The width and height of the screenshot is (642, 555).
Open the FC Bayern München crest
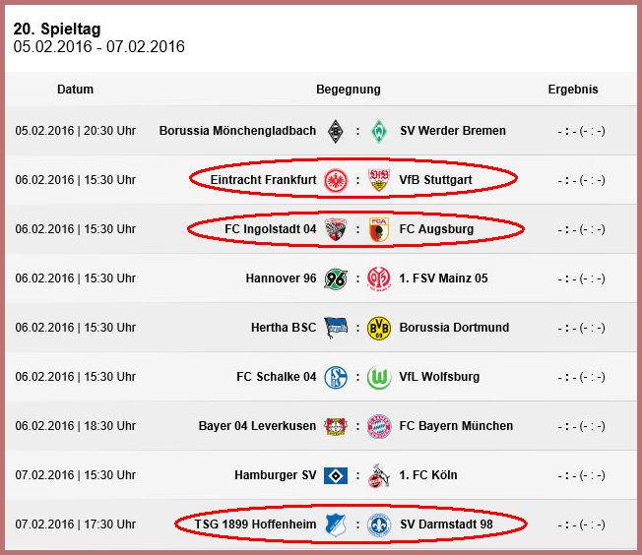(379, 426)
